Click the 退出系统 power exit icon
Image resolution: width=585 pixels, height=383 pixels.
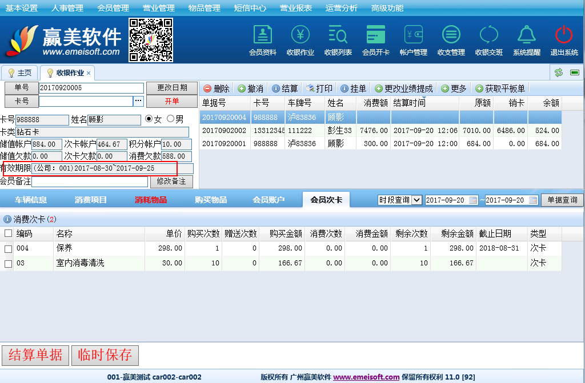(564, 36)
